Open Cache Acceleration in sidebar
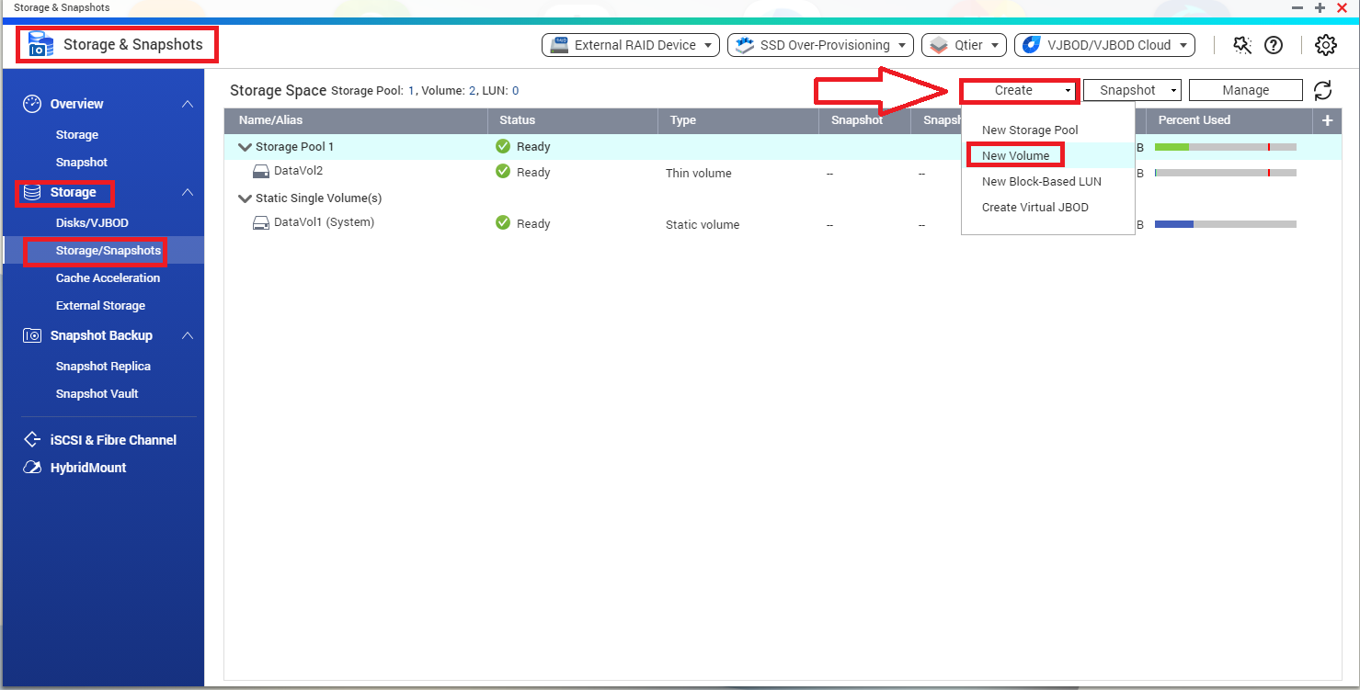Image resolution: width=1360 pixels, height=690 pixels. click(x=108, y=277)
